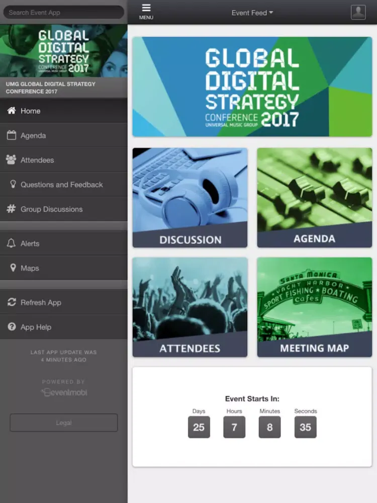Open Alerts menu item
Screen dimensions: 377x503
pyautogui.click(x=64, y=243)
